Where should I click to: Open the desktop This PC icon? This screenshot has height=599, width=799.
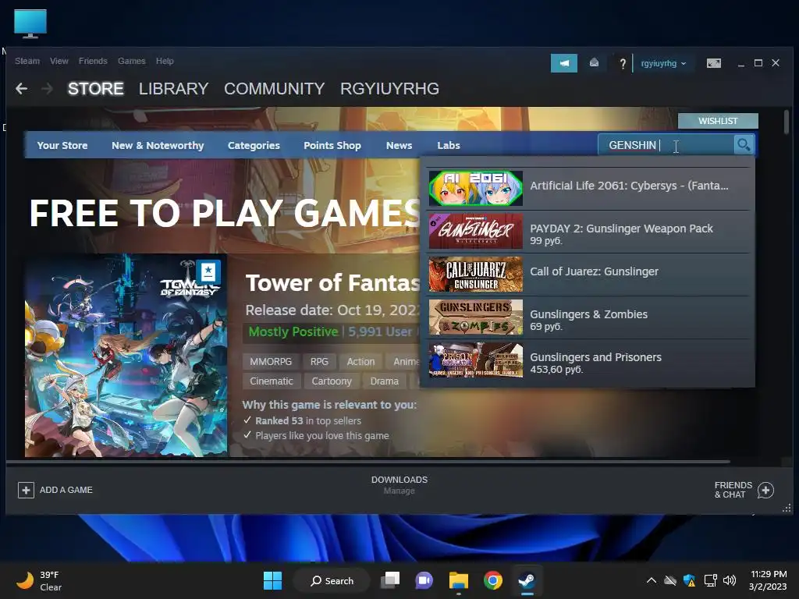tap(30, 23)
